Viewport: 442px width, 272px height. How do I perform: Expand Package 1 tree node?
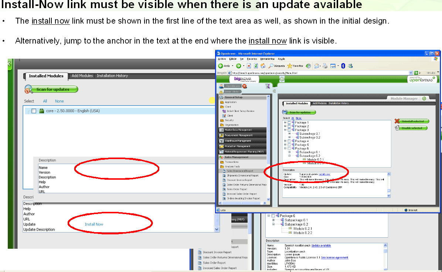coord(285,123)
